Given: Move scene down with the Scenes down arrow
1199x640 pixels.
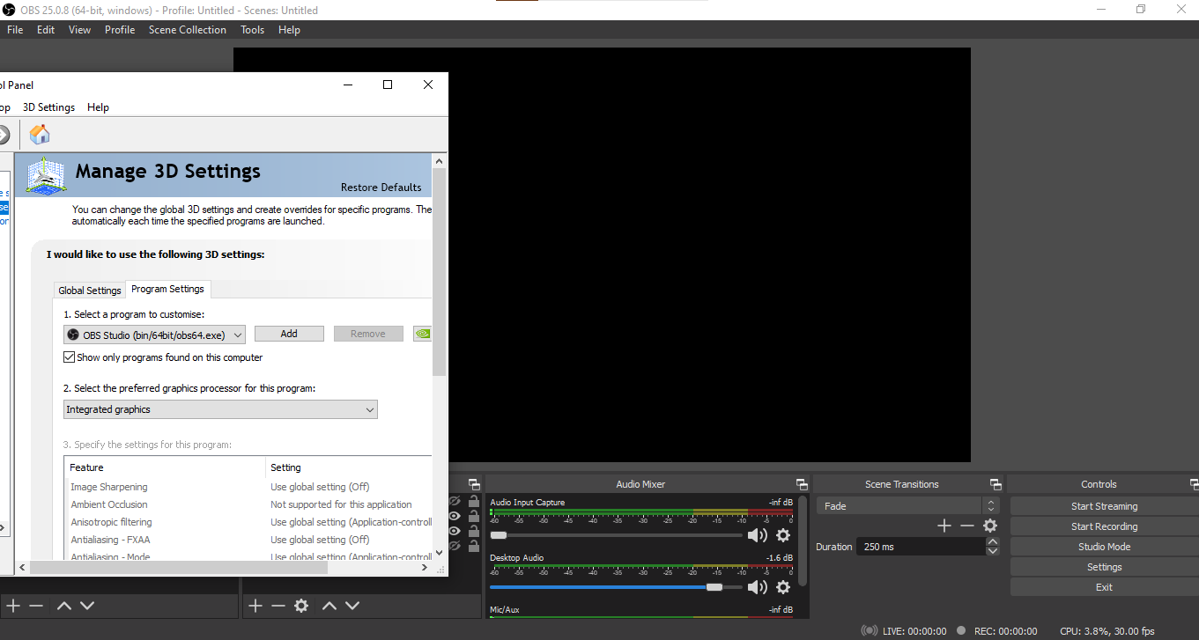Looking at the screenshot, I should [87, 606].
